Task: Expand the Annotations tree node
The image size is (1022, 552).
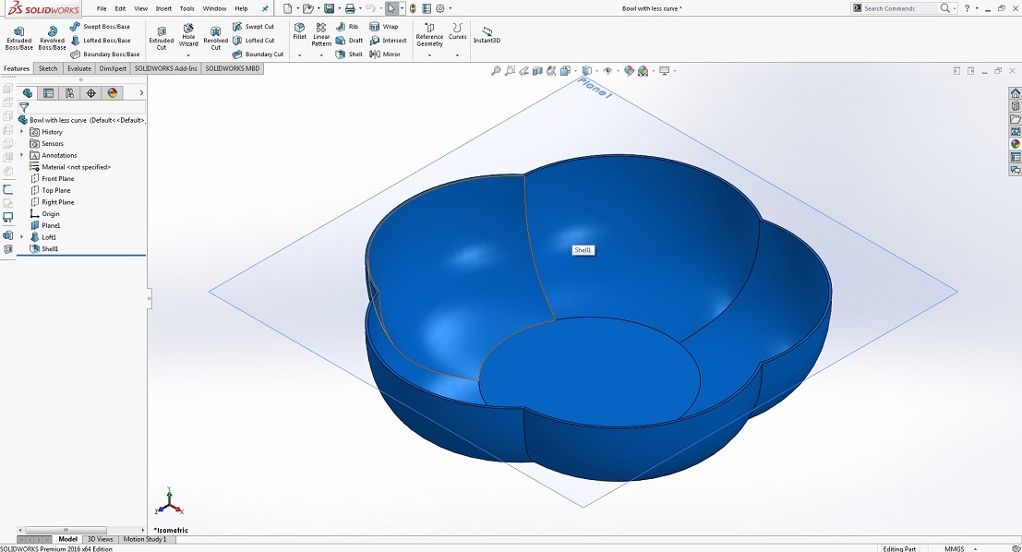Action: click(21, 155)
